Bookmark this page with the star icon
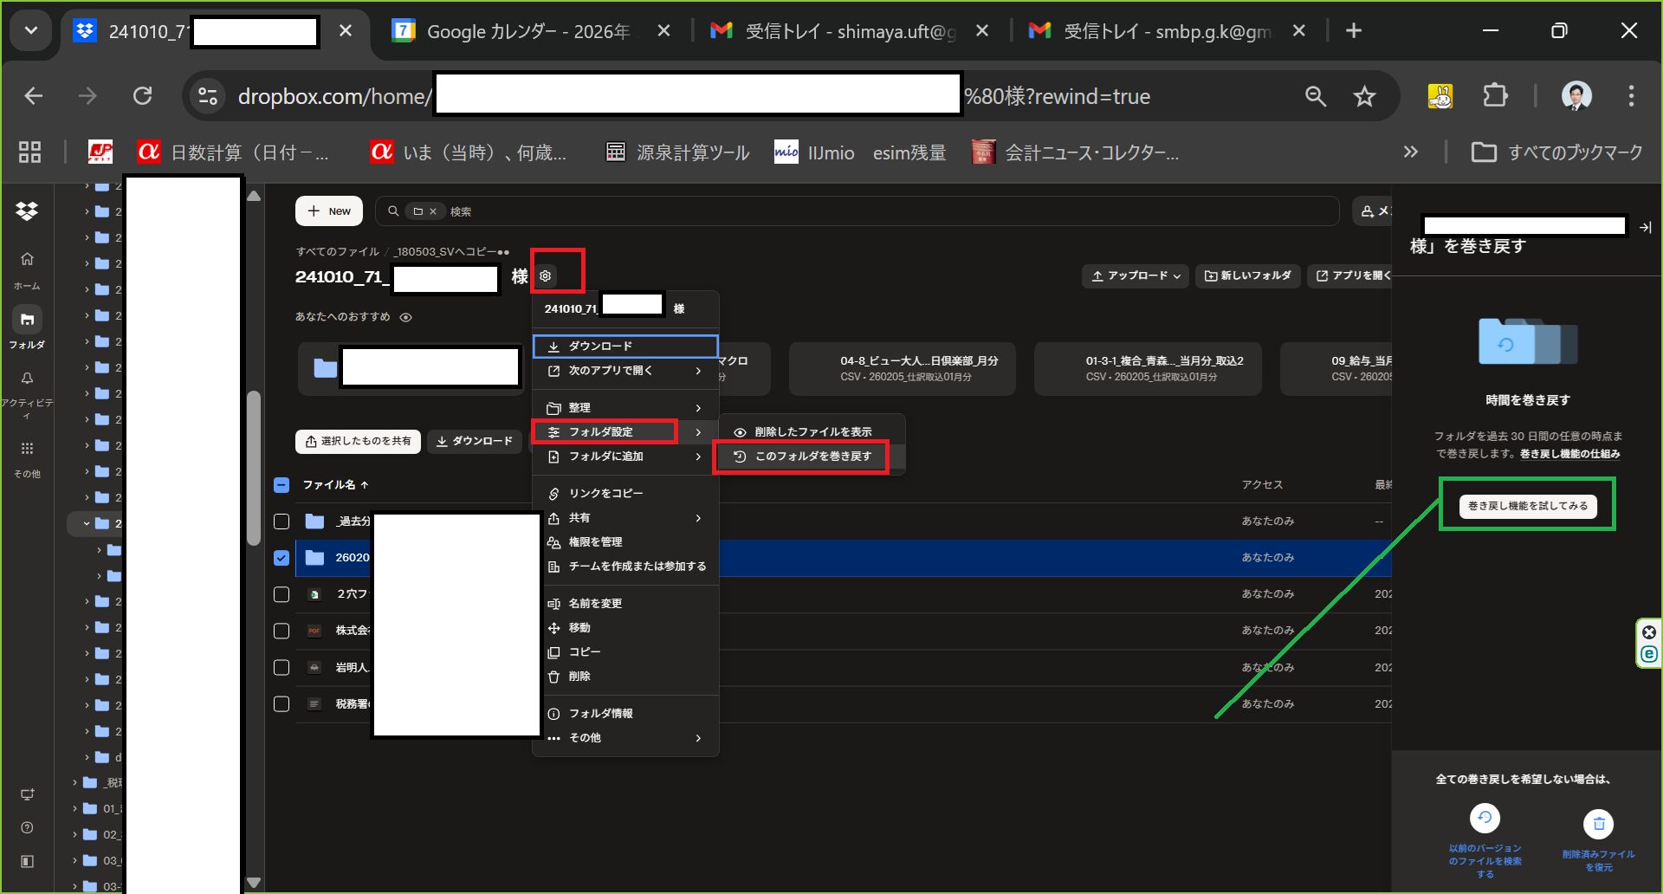Image resolution: width=1663 pixels, height=894 pixels. pyautogui.click(x=1364, y=96)
